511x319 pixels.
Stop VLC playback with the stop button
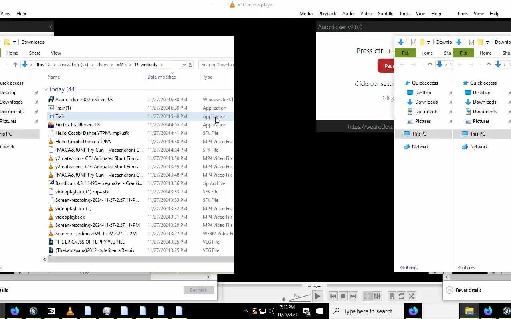coord(343,296)
